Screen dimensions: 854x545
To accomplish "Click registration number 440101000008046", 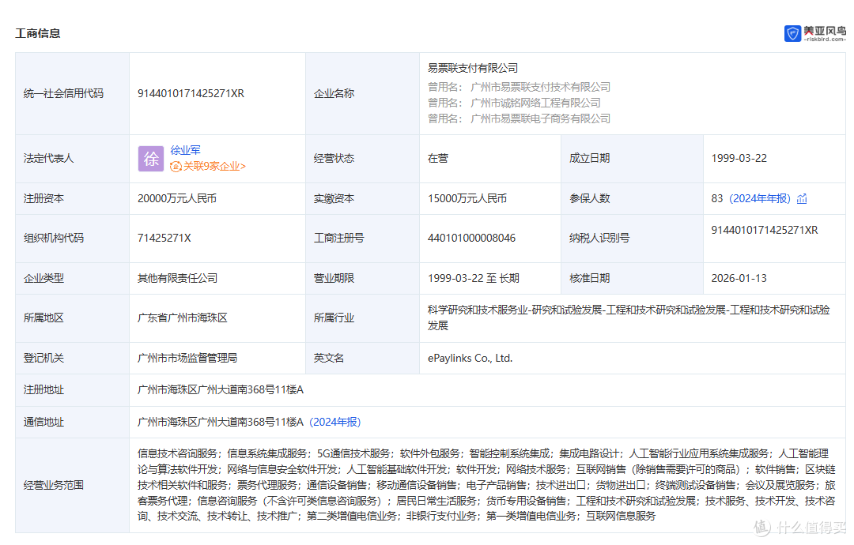I will (471, 239).
